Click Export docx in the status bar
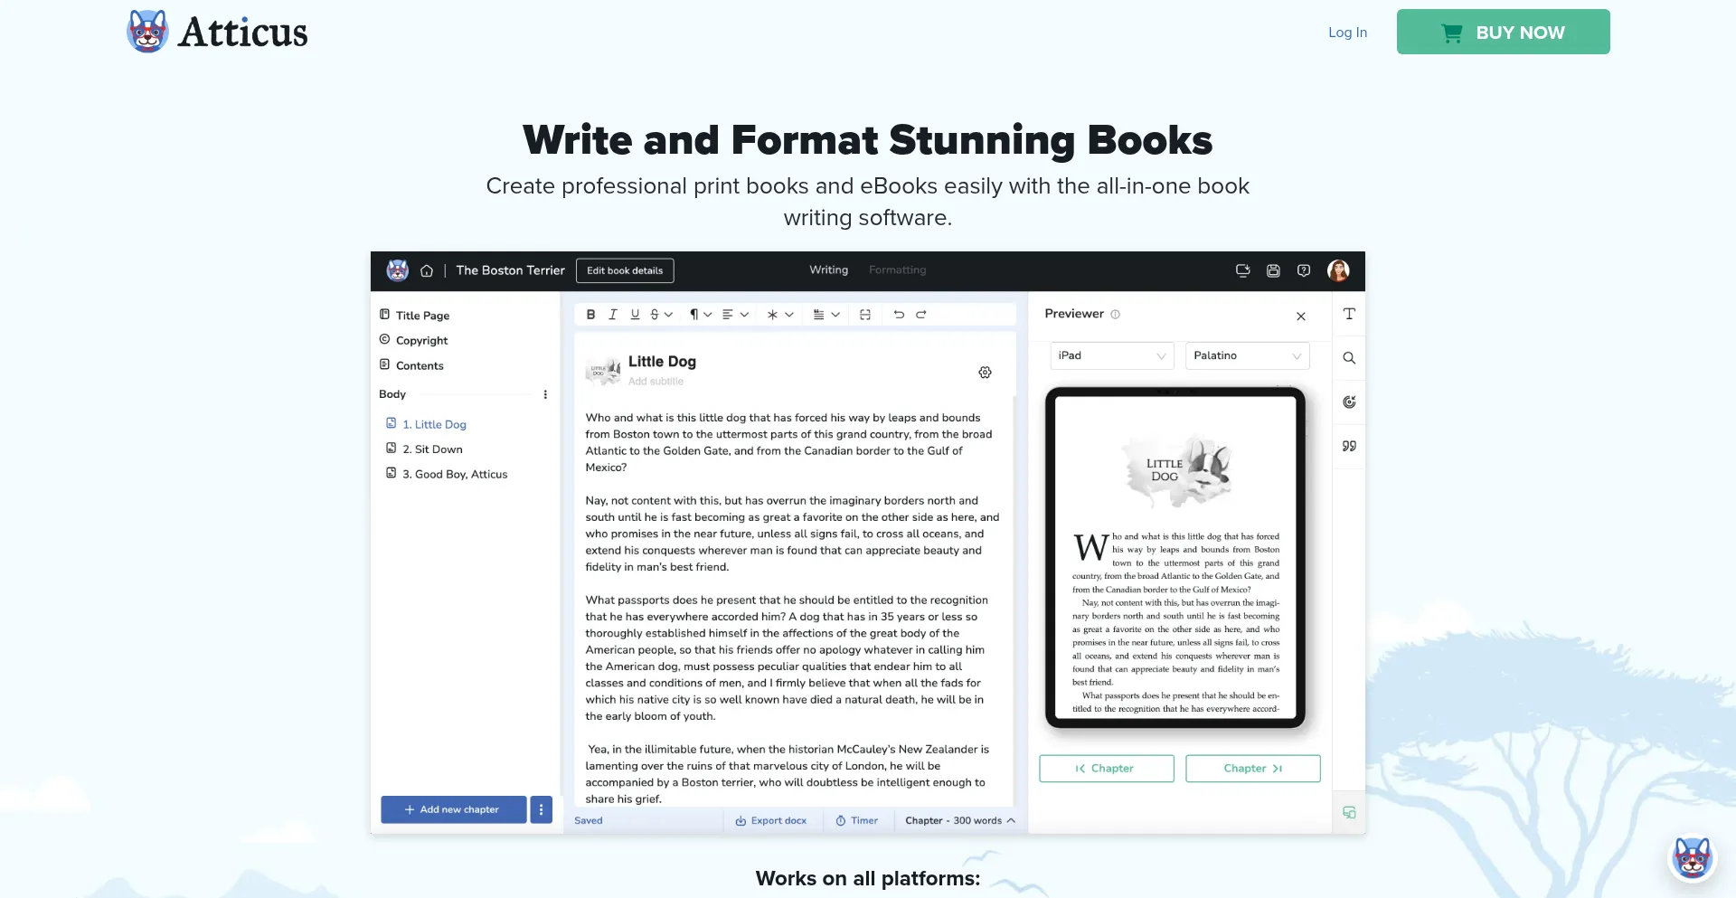The image size is (1736, 898). click(770, 821)
